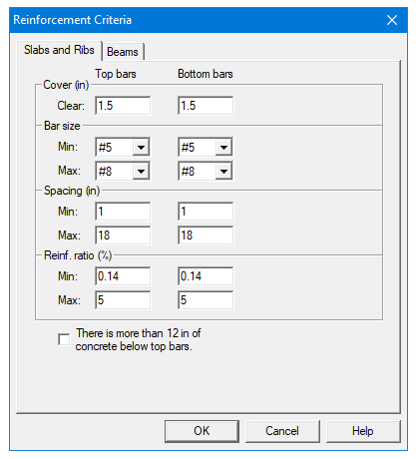
Task: Click the OK button
Action: (202, 431)
